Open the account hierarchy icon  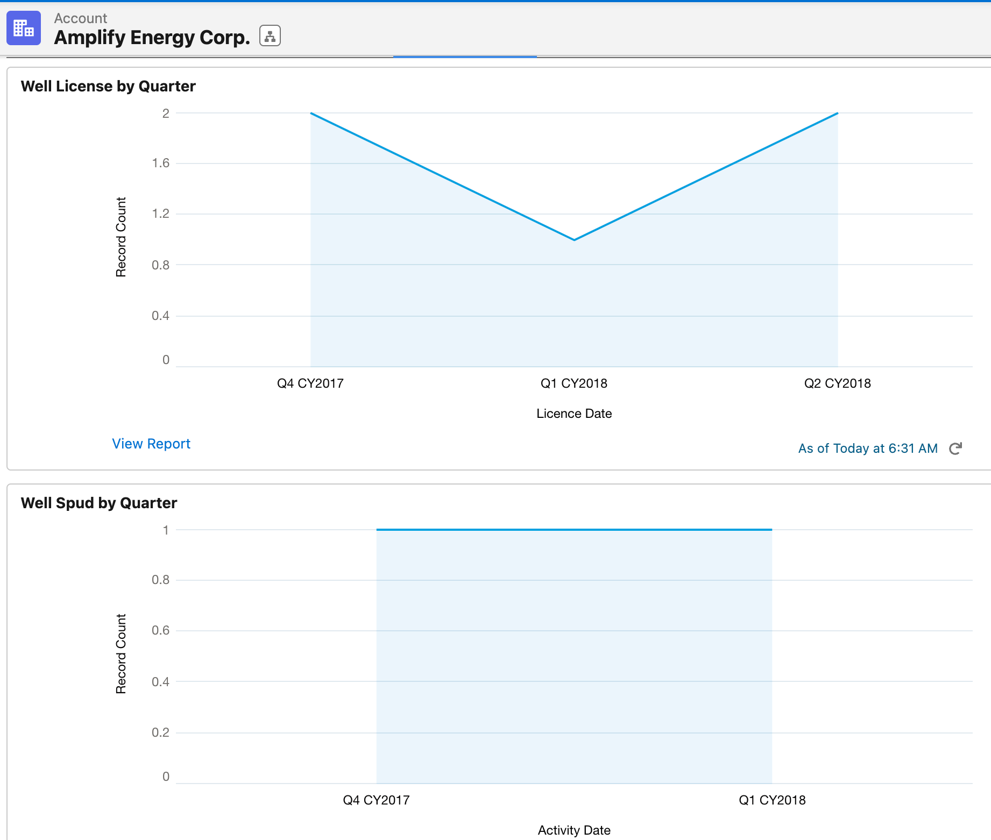[x=270, y=35]
